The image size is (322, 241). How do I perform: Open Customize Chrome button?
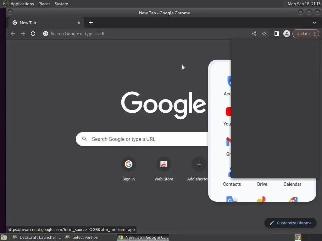click(290, 223)
